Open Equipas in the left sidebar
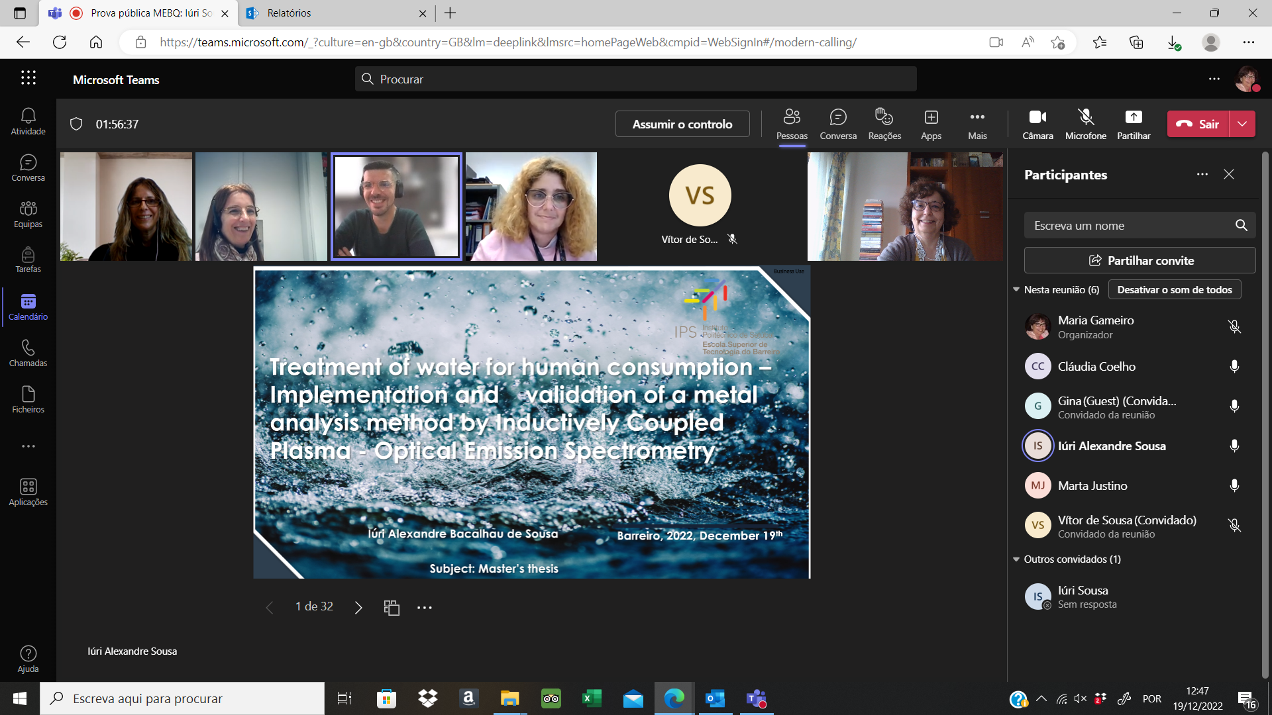This screenshot has height=715, width=1272. 28,215
